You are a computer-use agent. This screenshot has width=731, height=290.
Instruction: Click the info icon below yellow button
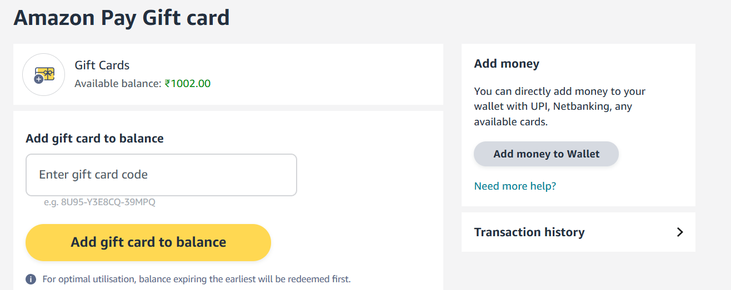point(31,279)
